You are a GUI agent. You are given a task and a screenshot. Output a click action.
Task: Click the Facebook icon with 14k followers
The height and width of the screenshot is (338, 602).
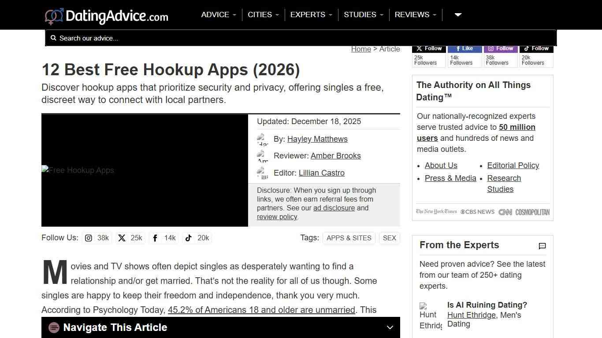tap(155, 238)
